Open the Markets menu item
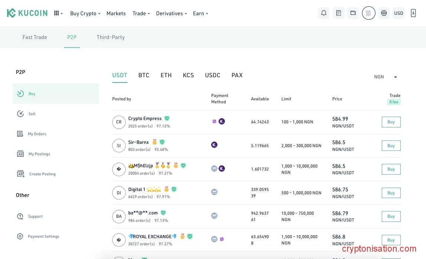 116,13
